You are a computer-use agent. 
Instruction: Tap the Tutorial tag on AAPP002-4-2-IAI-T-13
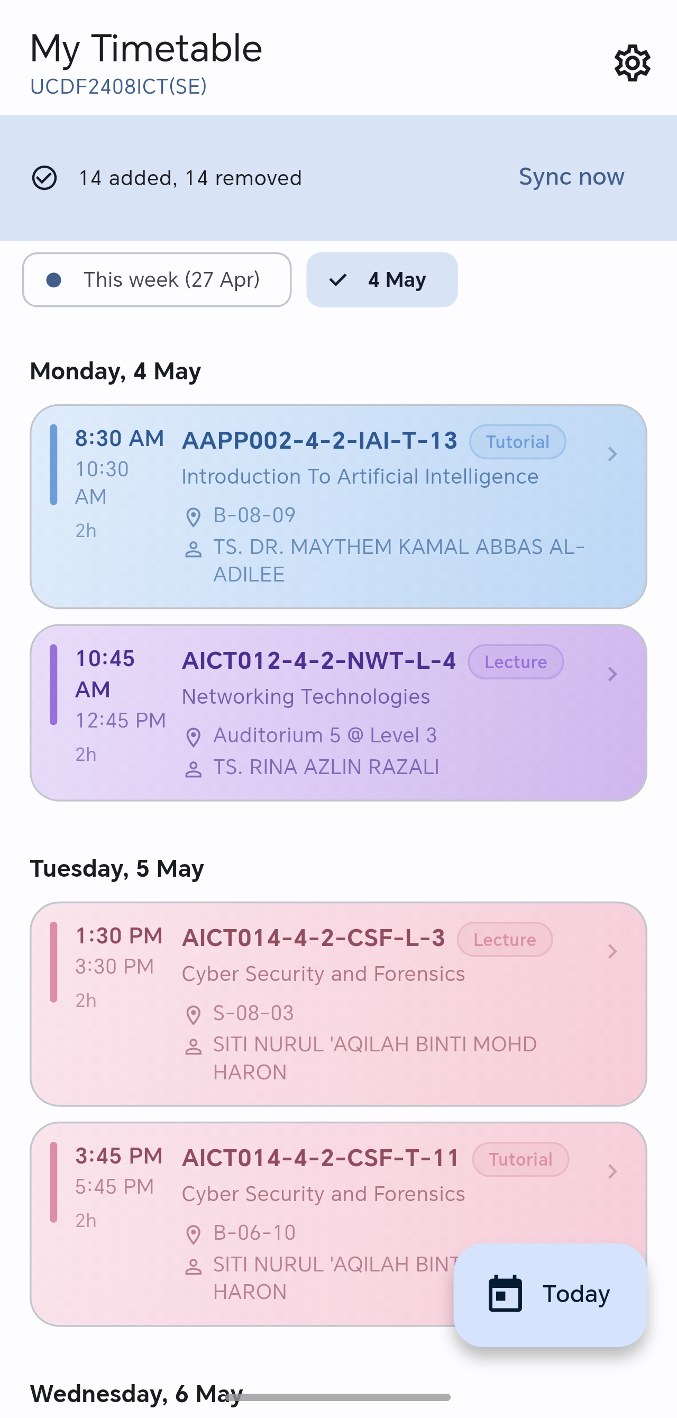[517, 441]
